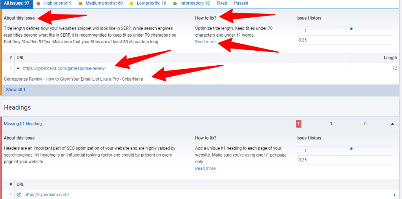Collapse the Missing h1 Heading section arrow

(392, 124)
